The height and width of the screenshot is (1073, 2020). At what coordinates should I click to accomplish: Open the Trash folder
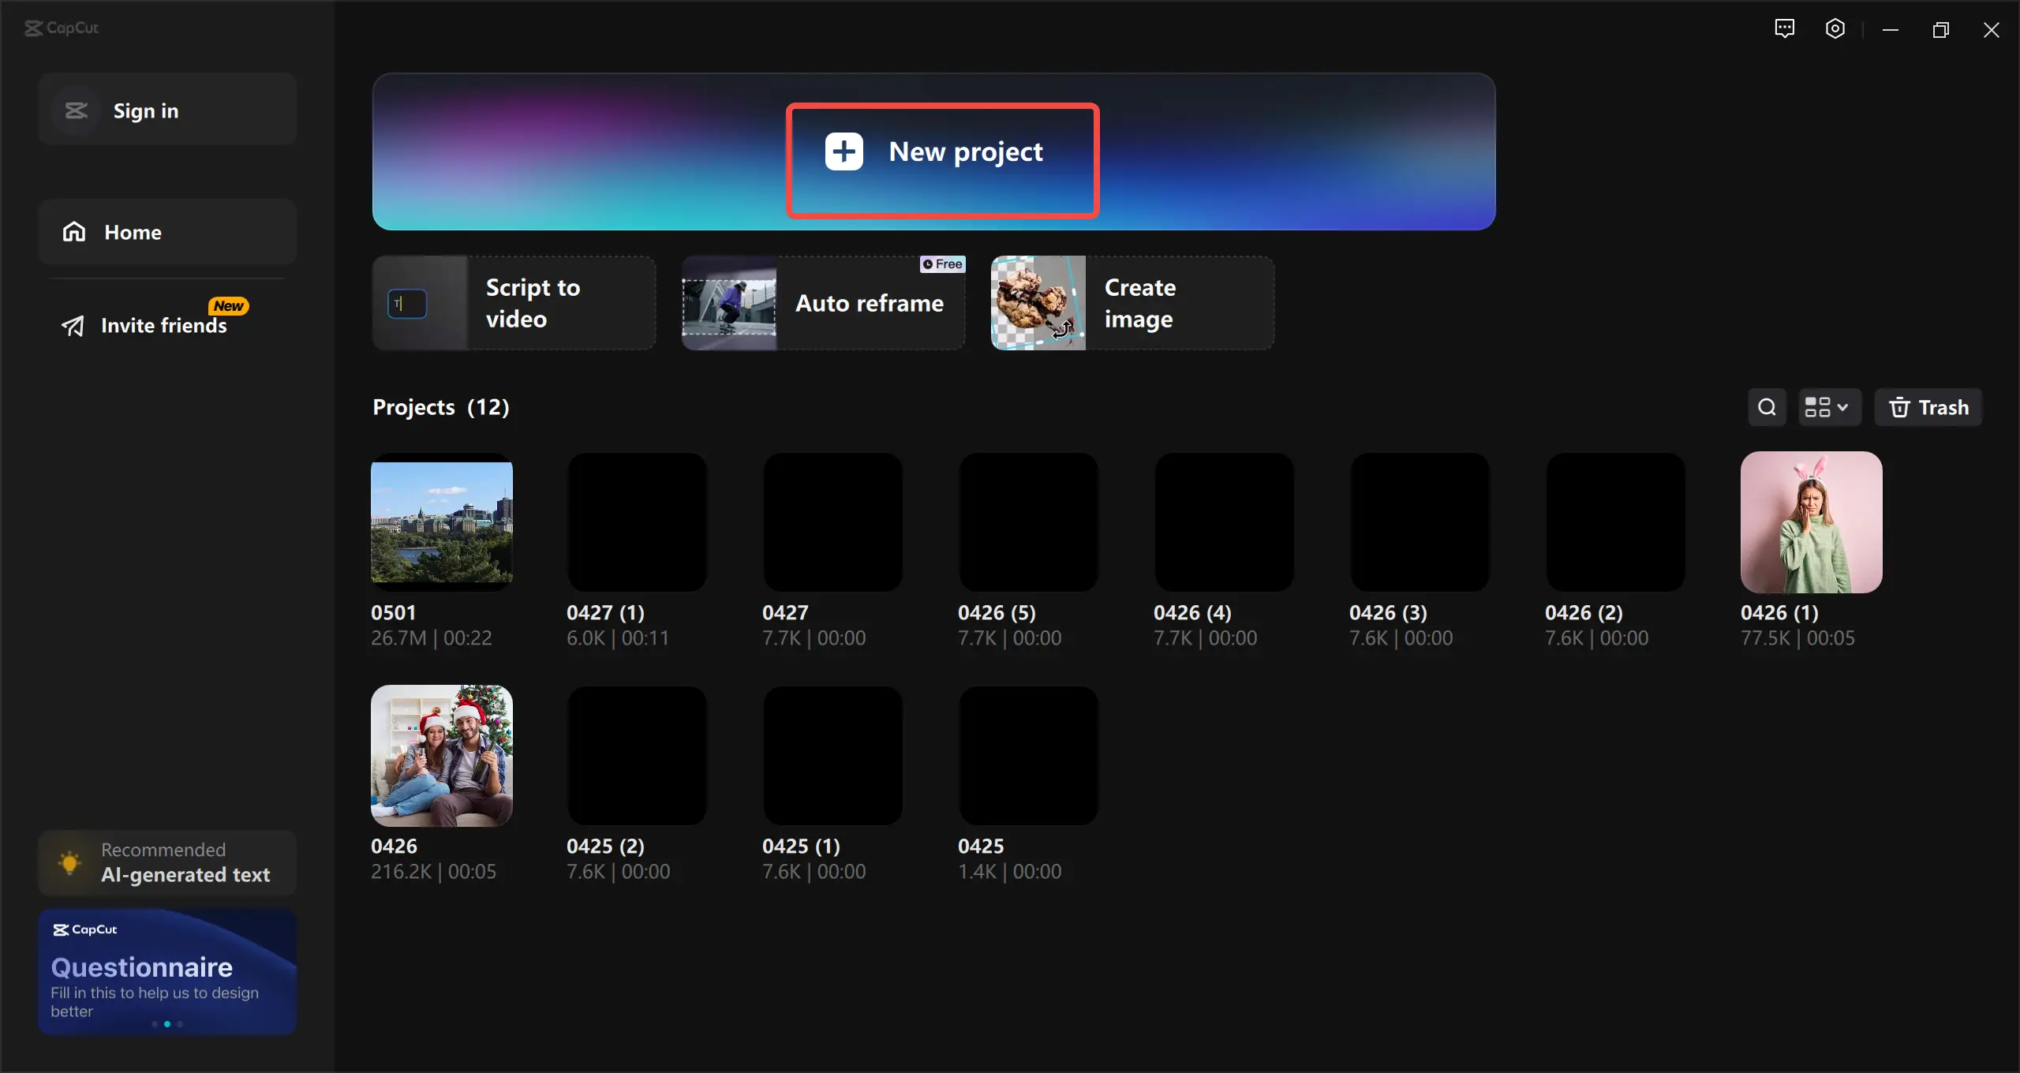tap(1928, 407)
